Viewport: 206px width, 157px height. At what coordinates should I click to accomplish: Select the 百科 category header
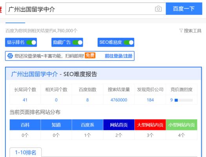[25, 125]
